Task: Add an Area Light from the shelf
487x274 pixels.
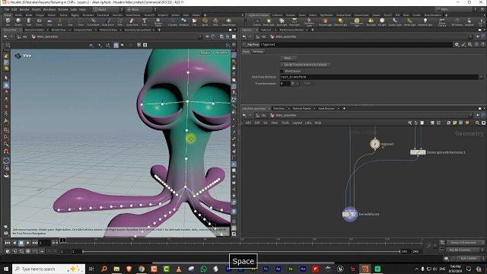Action: click(294, 22)
